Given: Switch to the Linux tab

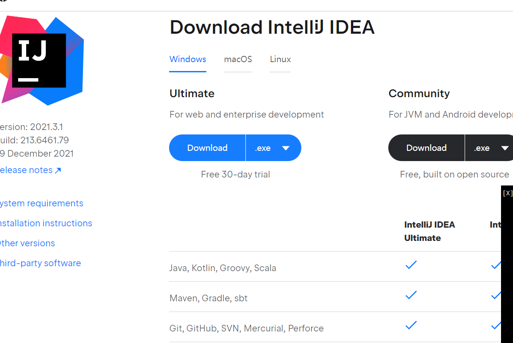Looking at the screenshot, I should click(280, 59).
